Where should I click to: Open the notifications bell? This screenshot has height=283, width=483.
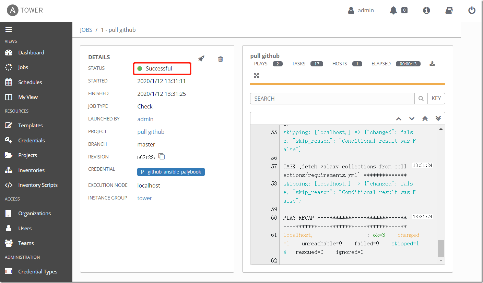(393, 10)
